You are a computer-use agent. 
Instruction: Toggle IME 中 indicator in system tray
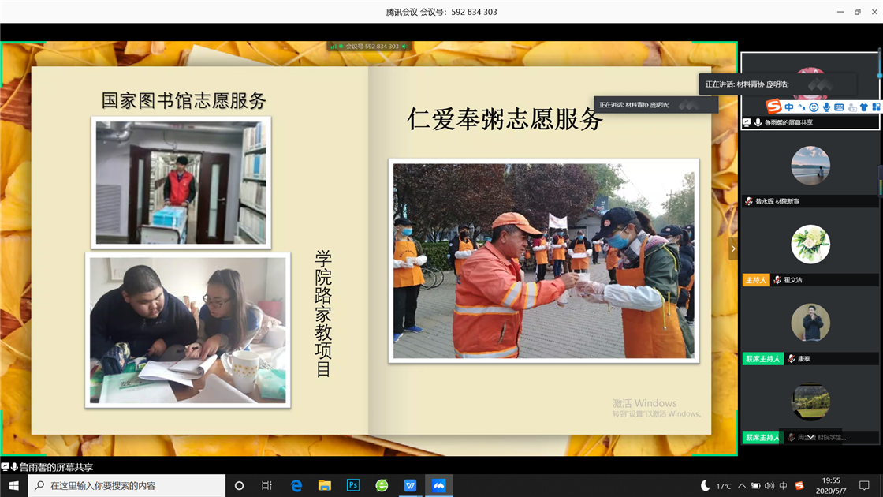point(784,486)
